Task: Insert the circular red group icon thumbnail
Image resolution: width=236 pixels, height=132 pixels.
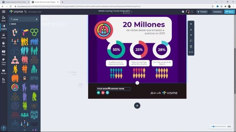Action: 15,87
